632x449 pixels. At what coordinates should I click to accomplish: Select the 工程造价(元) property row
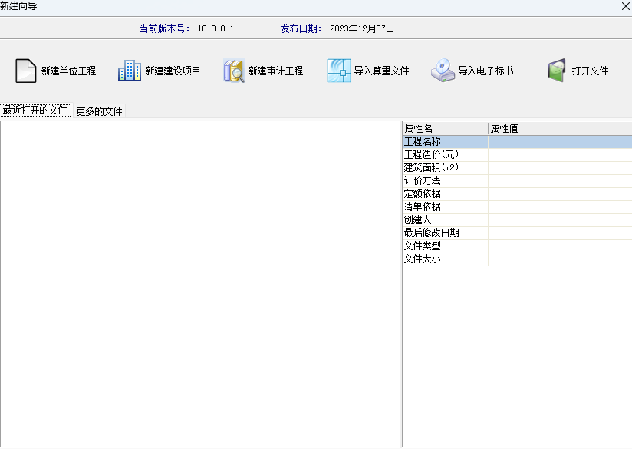445,154
